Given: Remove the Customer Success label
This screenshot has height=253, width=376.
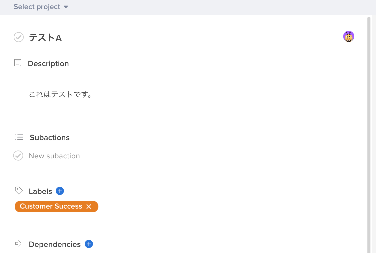Looking at the screenshot, I should tap(89, 207).
